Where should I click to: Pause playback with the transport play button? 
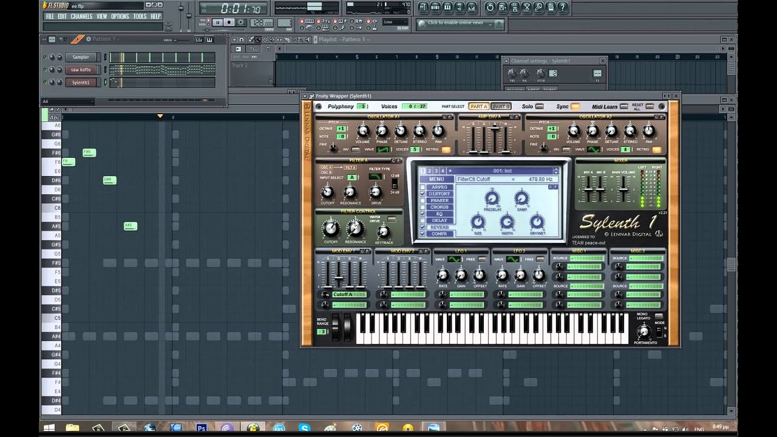click(x=217, y=22)
